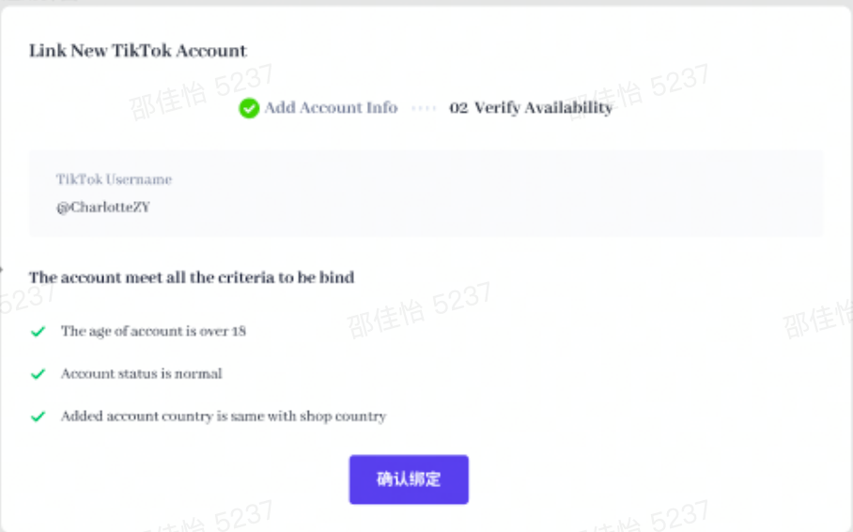Click checkmark beside account country criterion

(x=39, y=415)
